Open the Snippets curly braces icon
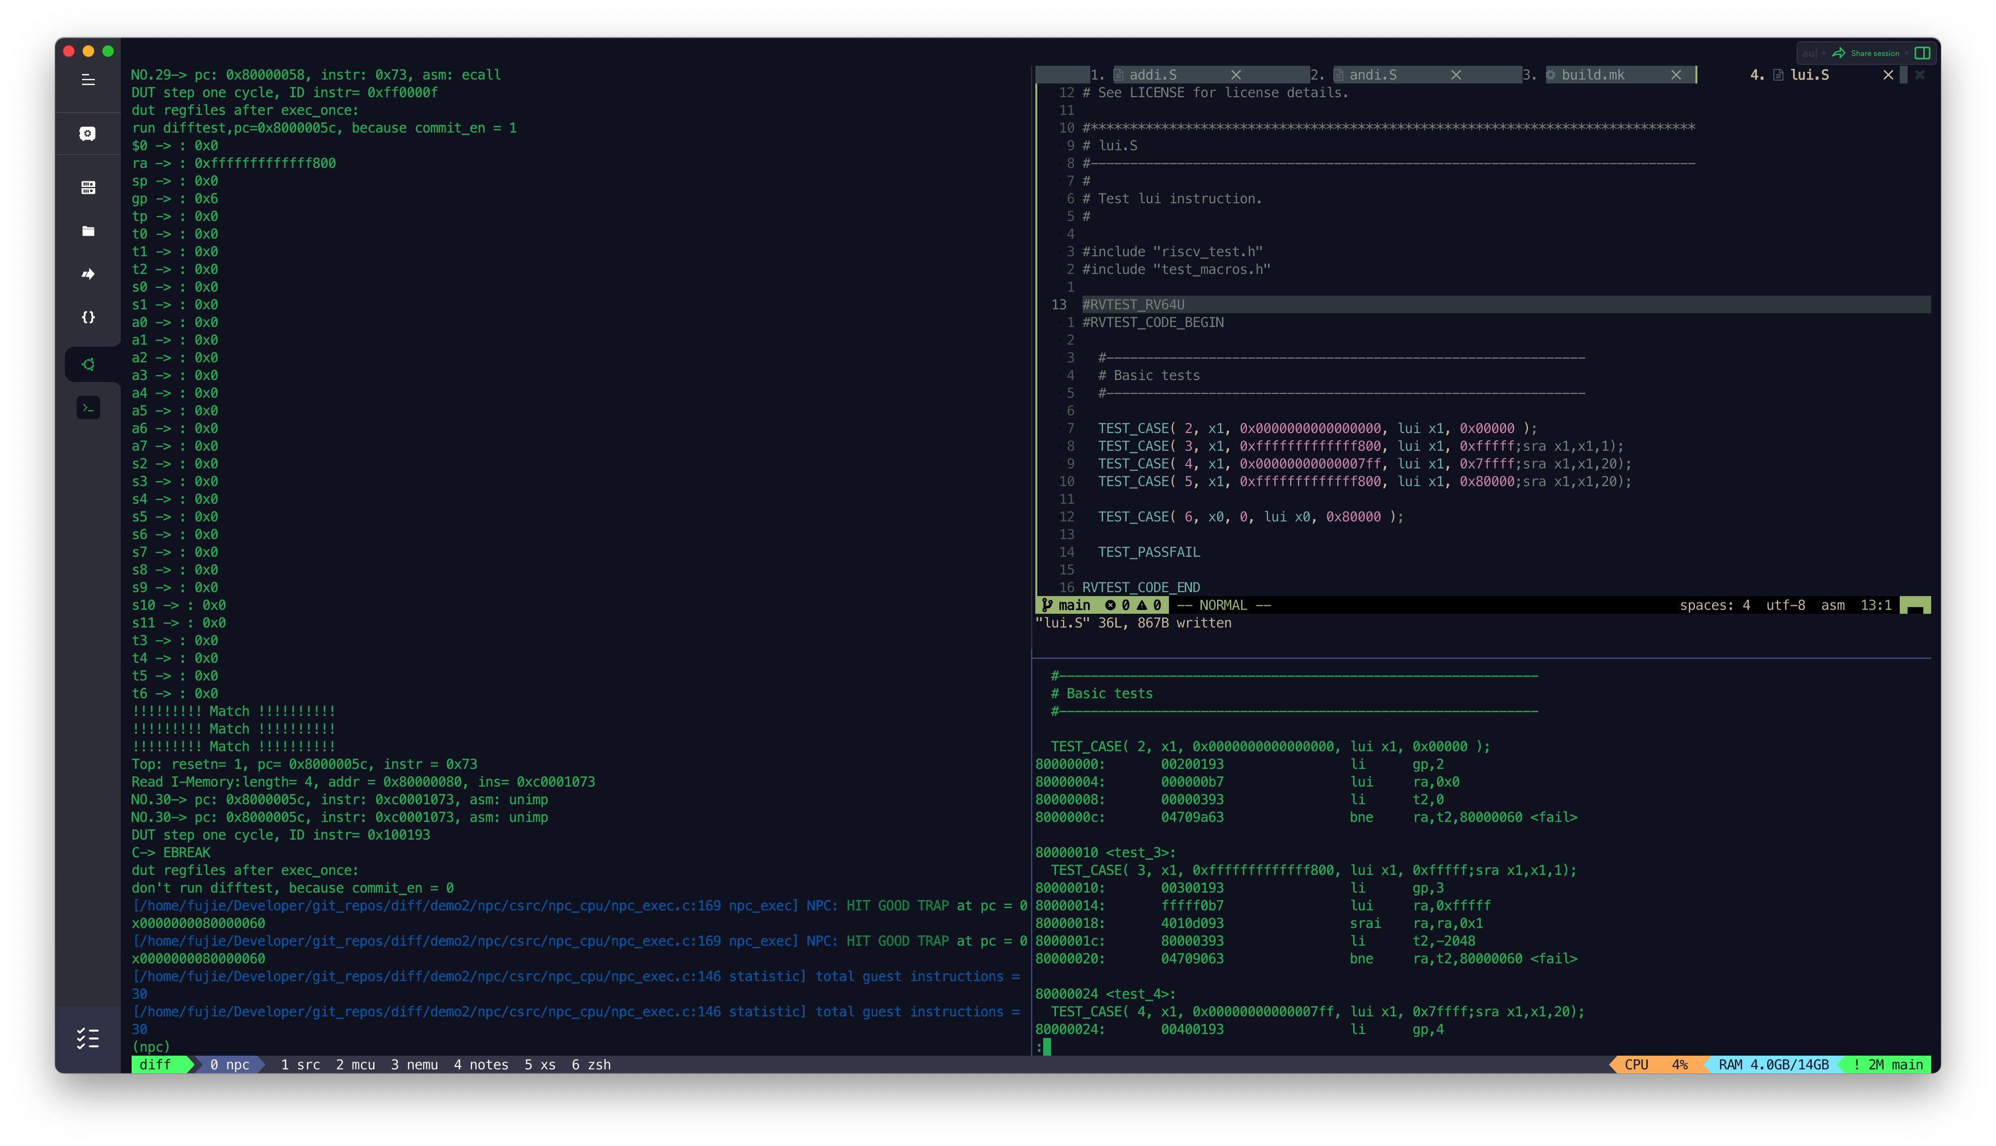The width and height of the screenshot is (1996, 1146). [88, 317]
